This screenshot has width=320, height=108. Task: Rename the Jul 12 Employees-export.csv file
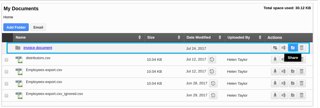pyautogui.click(x=284, y=72)
